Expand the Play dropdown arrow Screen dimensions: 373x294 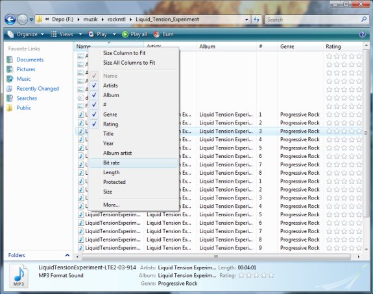114,34
